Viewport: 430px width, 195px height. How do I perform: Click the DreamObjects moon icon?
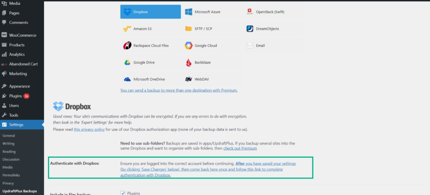[250, 29]
